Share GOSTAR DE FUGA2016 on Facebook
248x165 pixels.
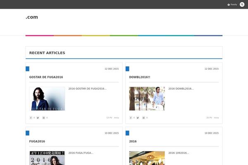31,118
